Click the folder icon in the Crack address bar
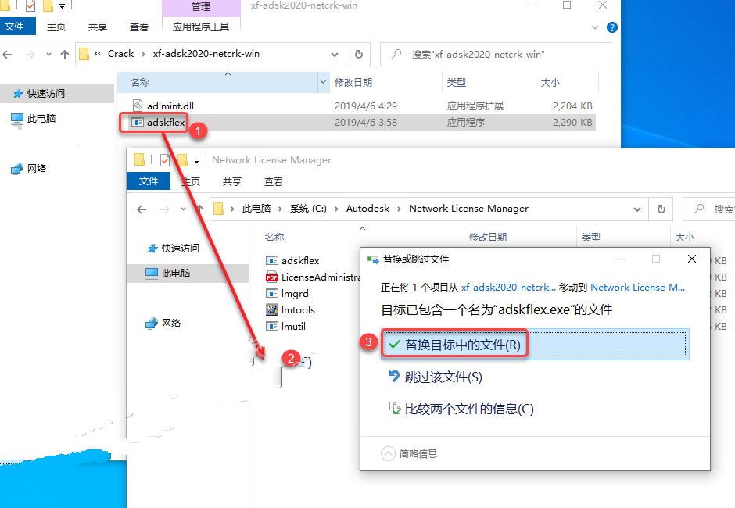 (x=84, y=54)
